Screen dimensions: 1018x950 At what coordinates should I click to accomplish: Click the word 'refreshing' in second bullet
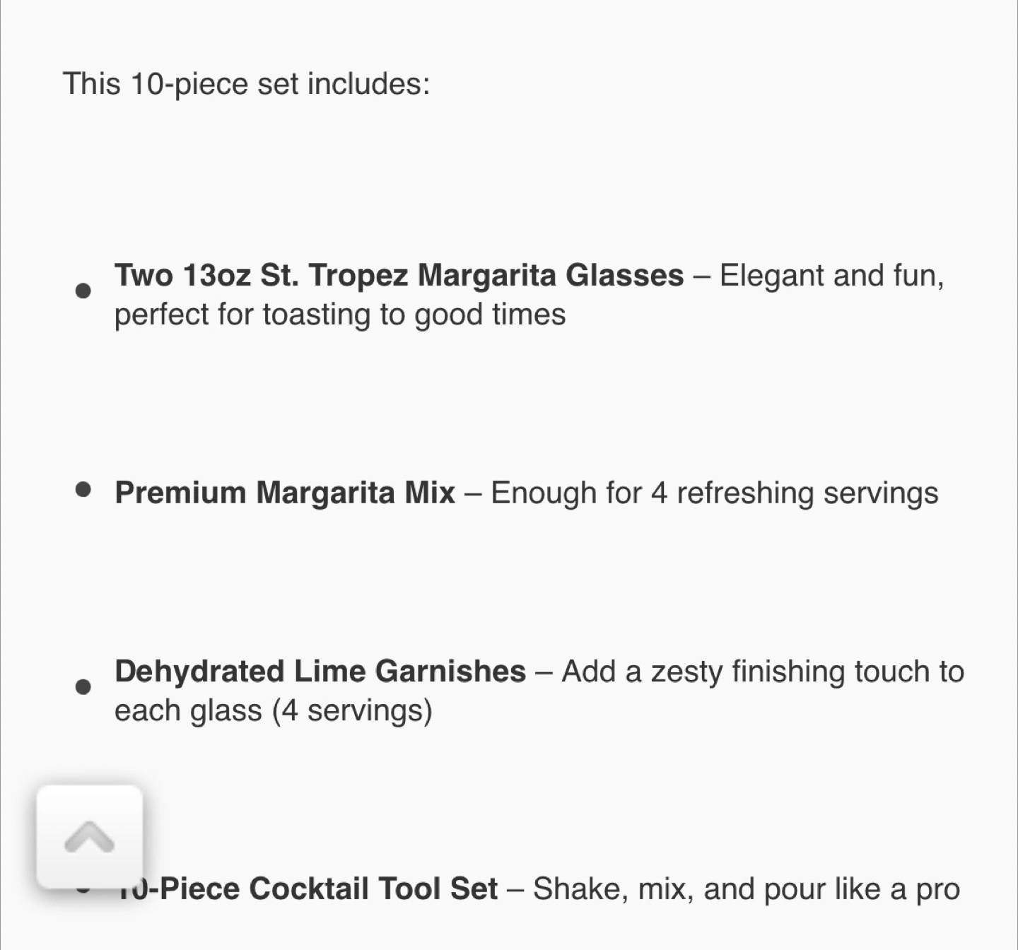746,493
